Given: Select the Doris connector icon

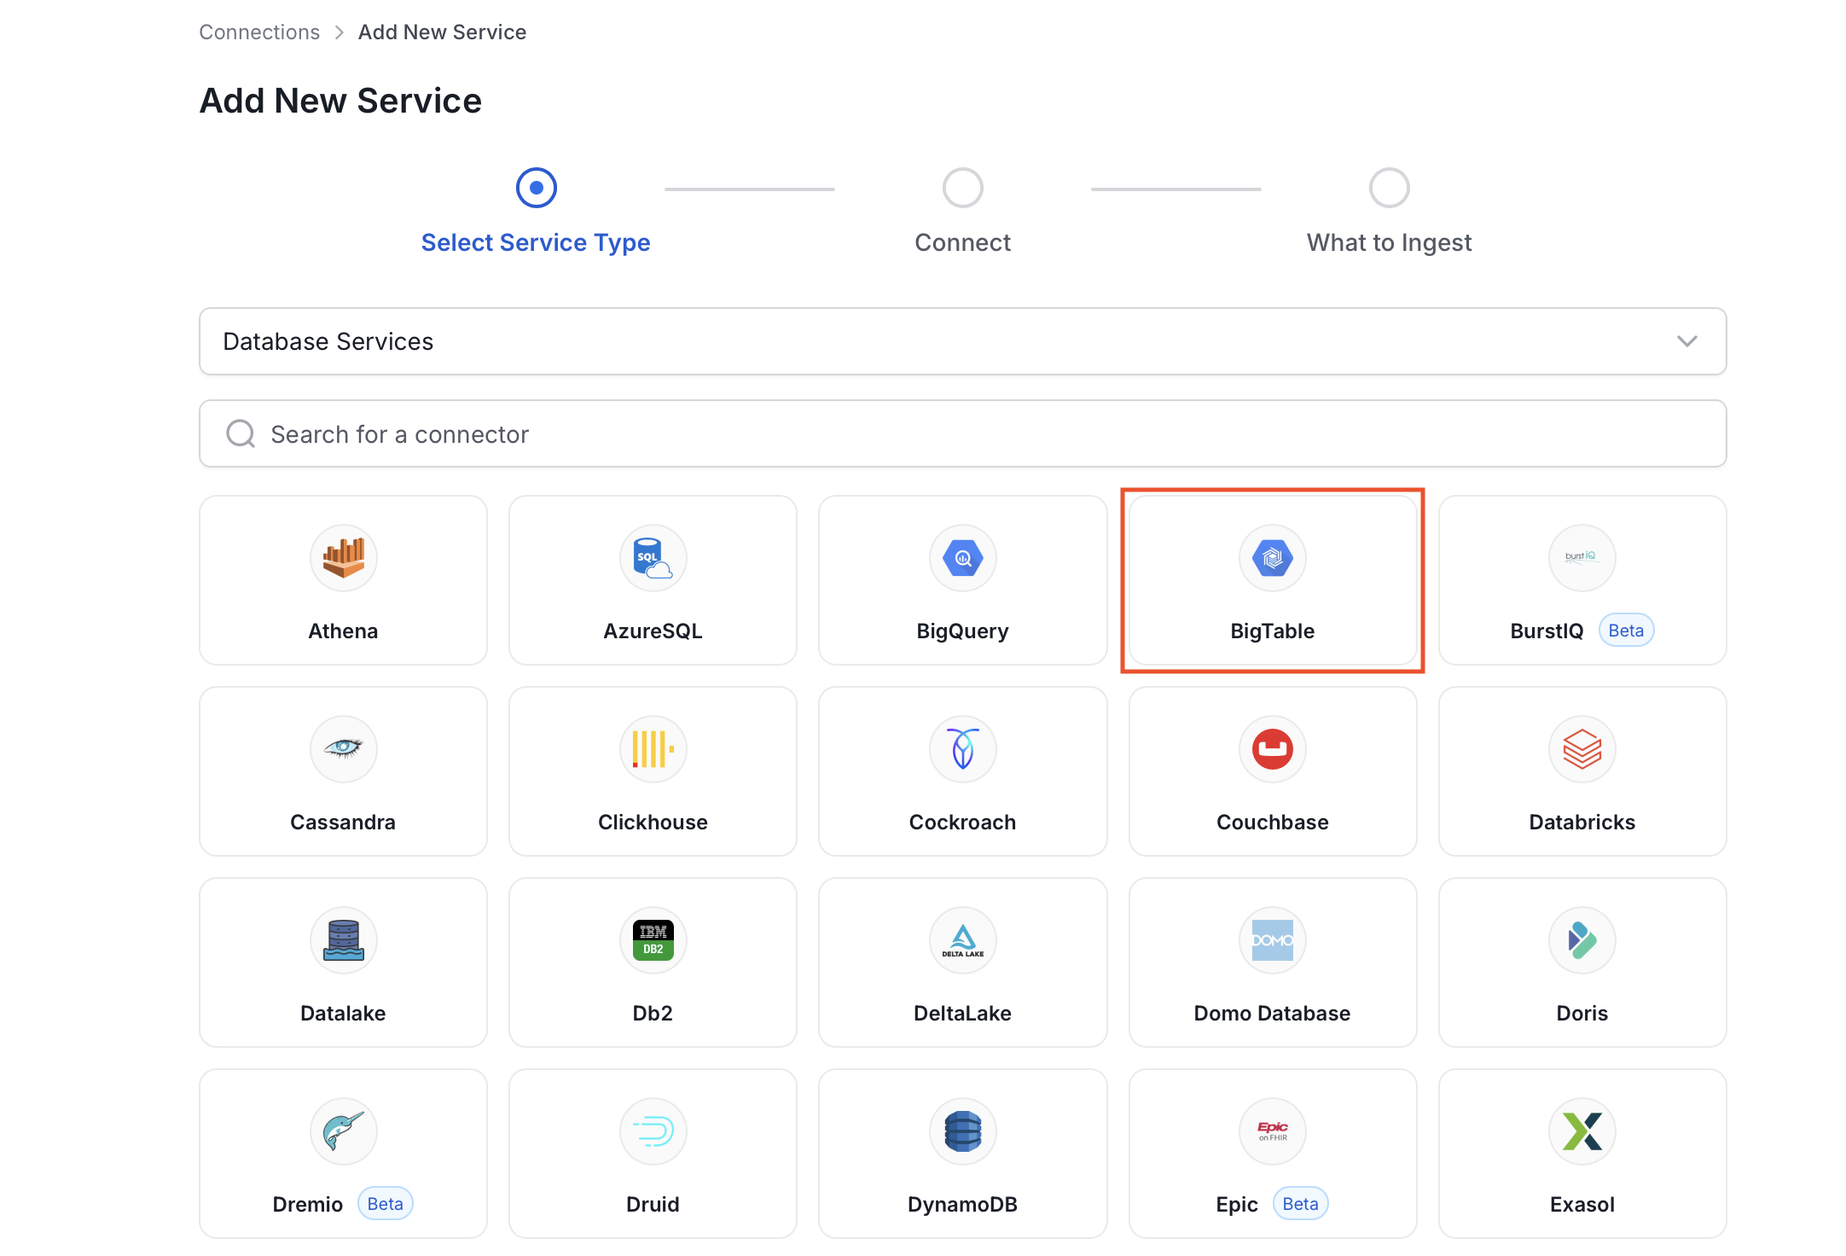Looking at the screenshot, I should click(1582, 940).
